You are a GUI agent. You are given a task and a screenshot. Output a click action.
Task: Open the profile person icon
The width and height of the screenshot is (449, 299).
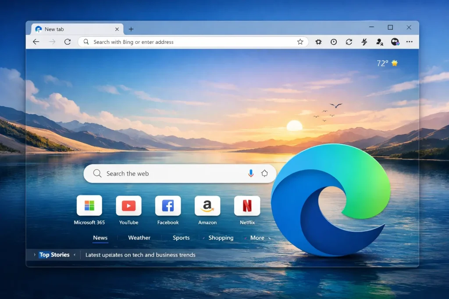coord(380,42)
